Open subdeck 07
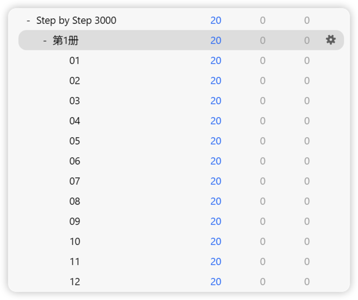The width and height of the screenshot is (358, 300). [x=75, y=181]
